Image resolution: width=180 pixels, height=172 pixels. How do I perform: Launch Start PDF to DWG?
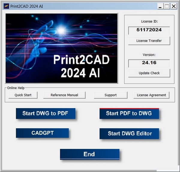[x=129, y=114]
